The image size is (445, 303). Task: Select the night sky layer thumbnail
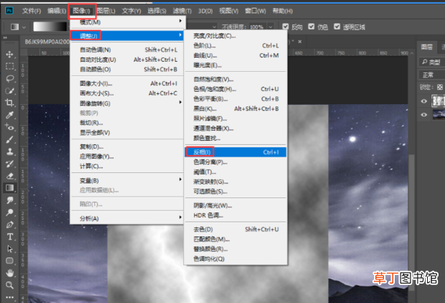click(x=439, y=115)
